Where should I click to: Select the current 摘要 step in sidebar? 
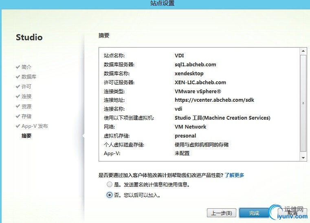pyautogui.click(x=26, y=136)
